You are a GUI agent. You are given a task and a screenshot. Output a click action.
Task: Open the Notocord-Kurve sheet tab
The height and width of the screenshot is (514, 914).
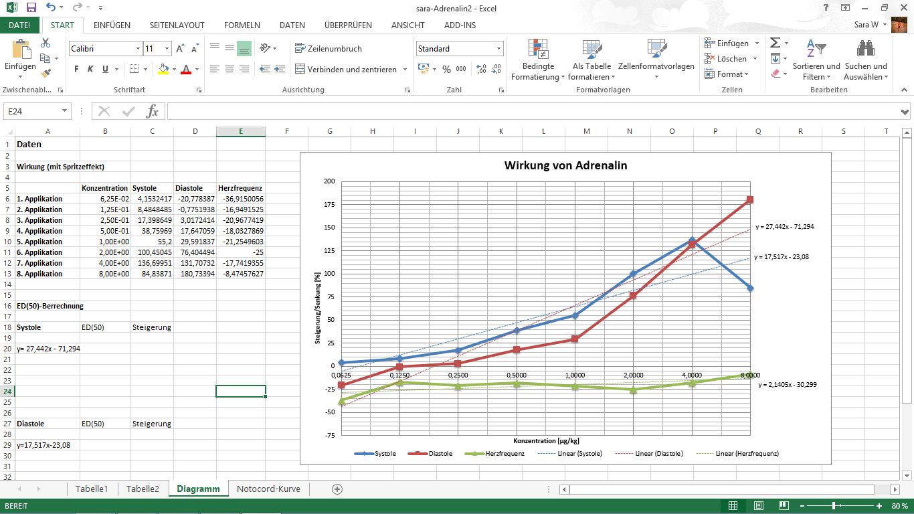(268, 489)
